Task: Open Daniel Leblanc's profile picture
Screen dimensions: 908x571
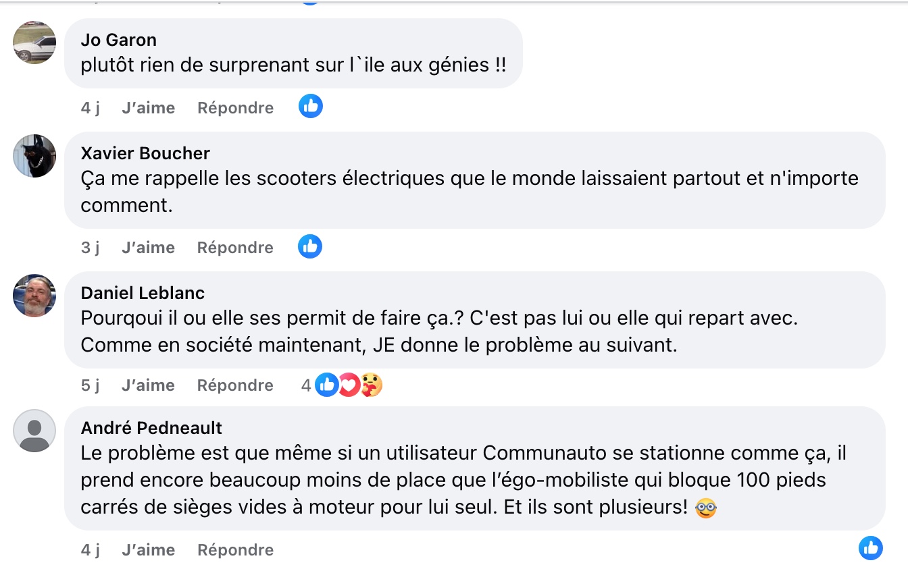Action: [34, 296]
